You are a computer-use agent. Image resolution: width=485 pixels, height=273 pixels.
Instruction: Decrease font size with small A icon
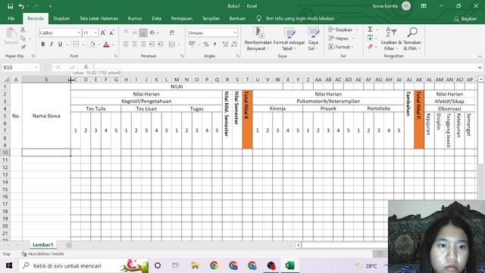pos(111,33)
